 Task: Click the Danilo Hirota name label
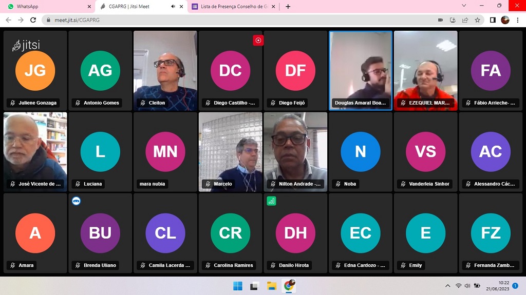[290, 265]
